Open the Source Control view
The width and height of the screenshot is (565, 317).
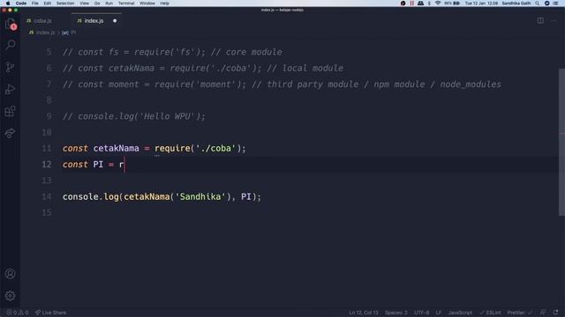10,67
